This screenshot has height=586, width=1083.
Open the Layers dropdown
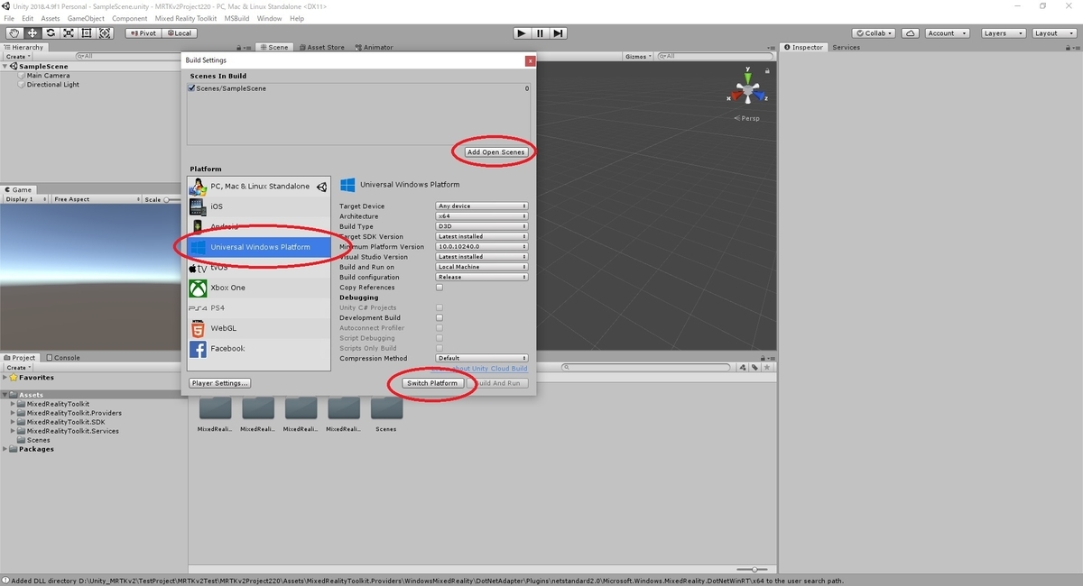tap(1002, 33)
